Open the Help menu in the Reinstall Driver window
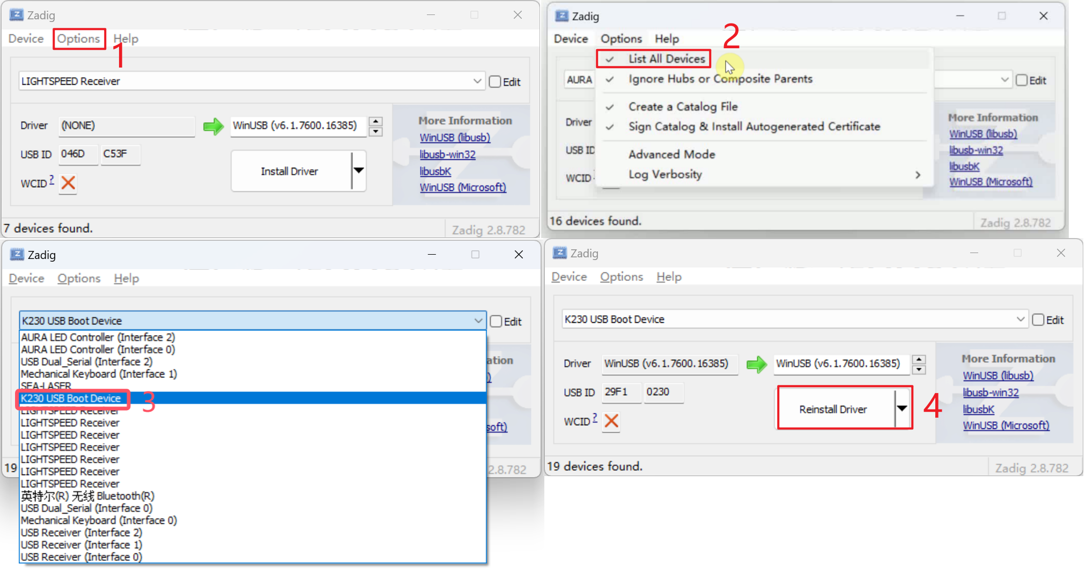Screen dimensions: 1086x571 click(669, 277)
